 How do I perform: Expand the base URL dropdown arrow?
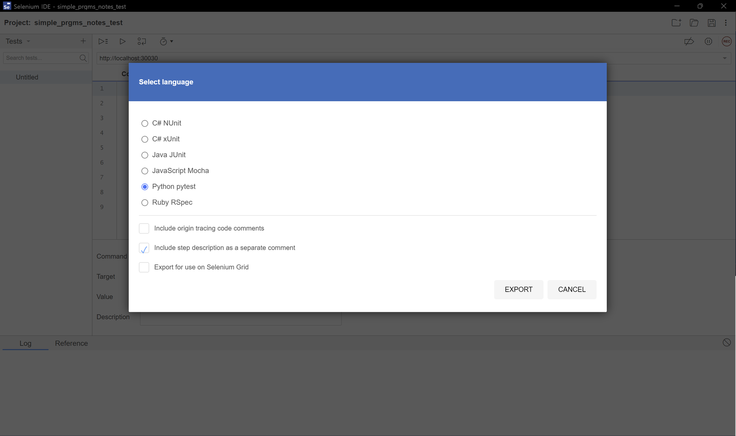(725, 58)
